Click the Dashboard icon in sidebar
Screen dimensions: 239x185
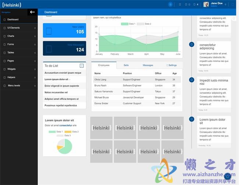(4, 20)
